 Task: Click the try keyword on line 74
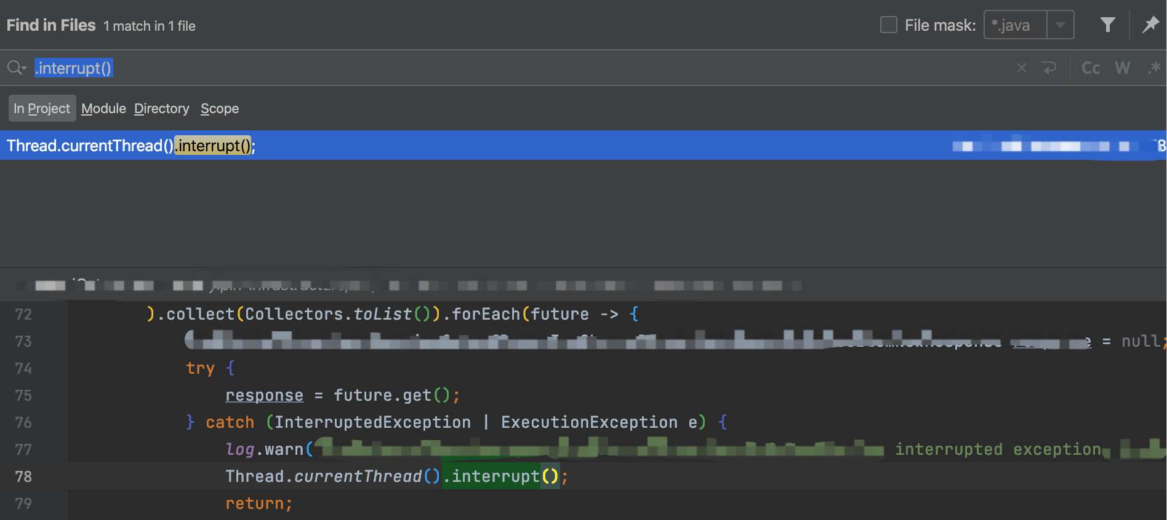tap(200, 368)
